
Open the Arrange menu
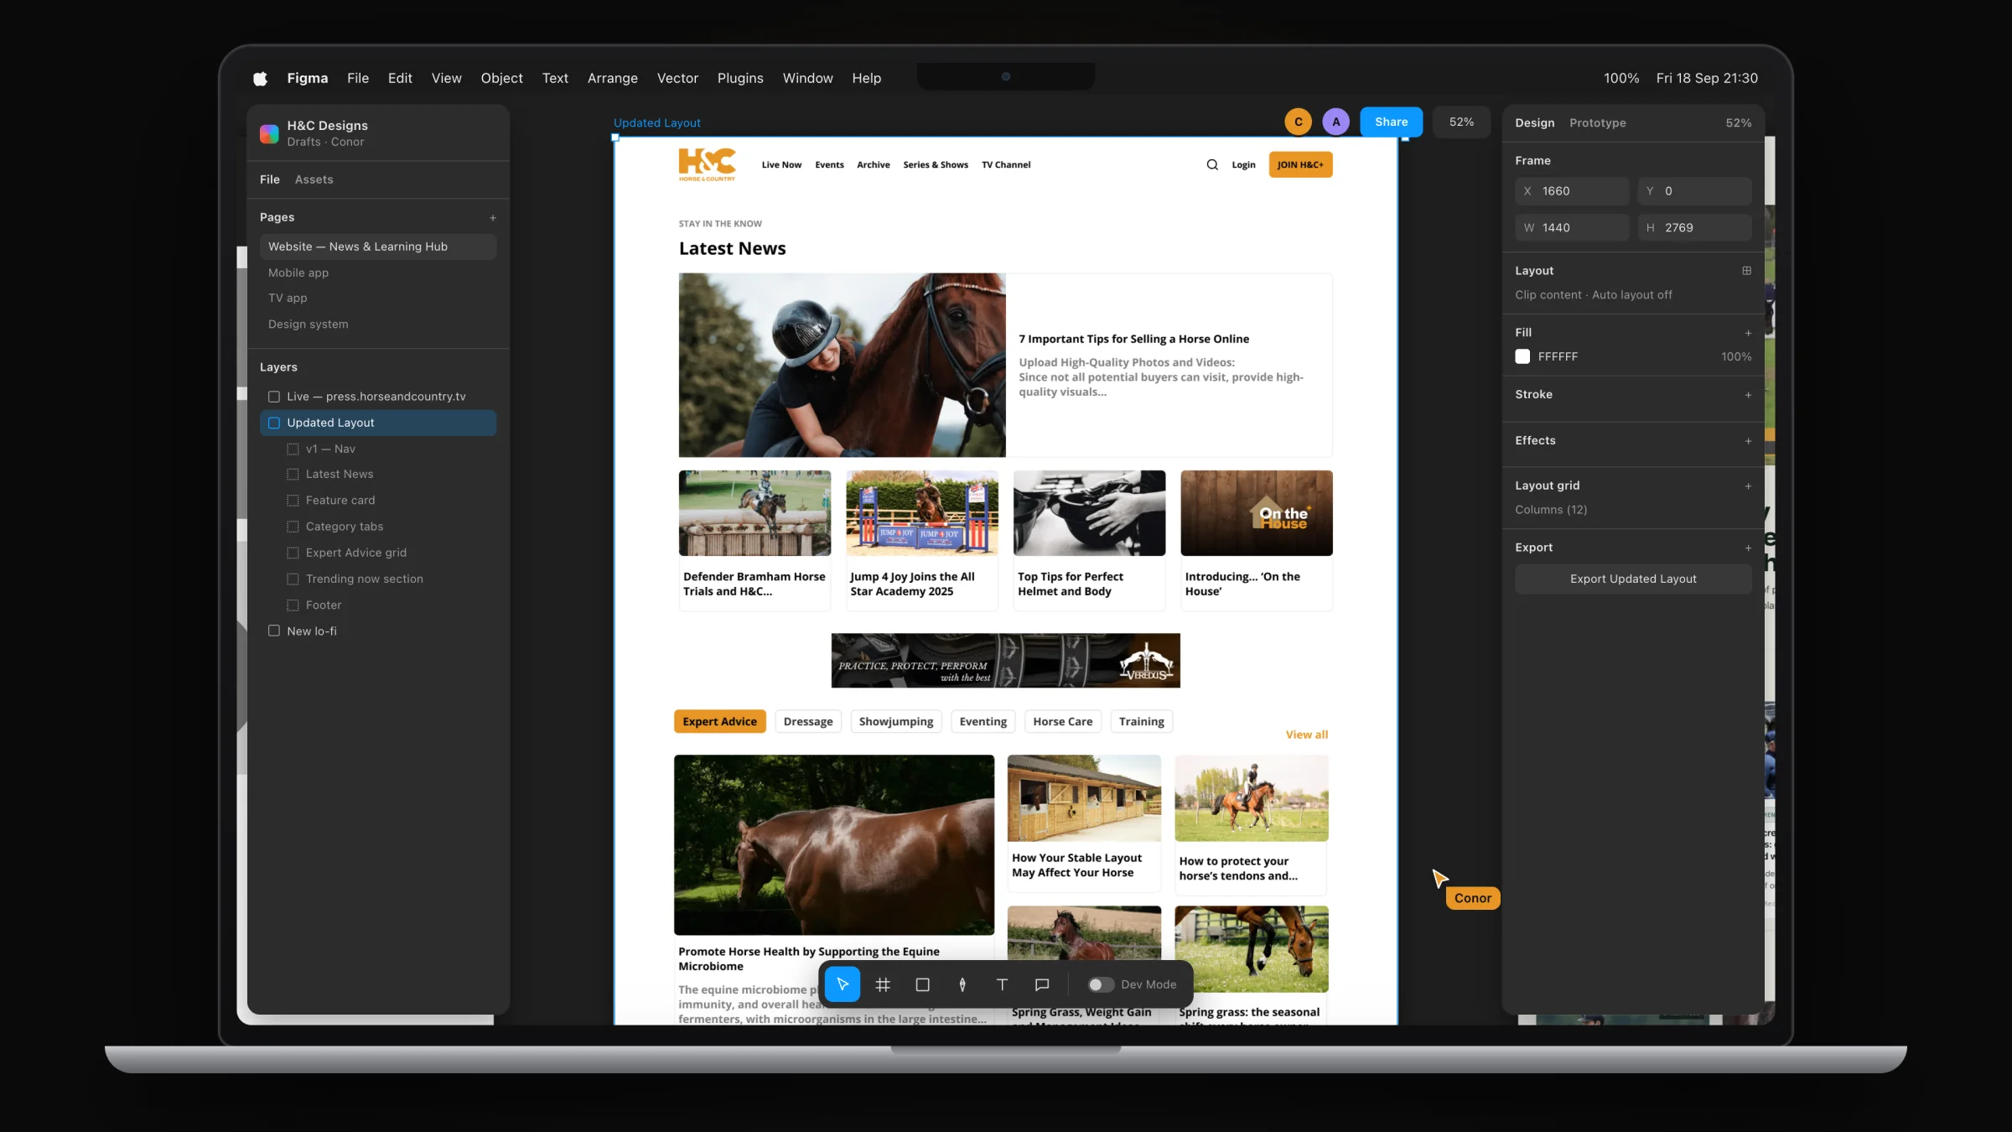coord(613,78)
